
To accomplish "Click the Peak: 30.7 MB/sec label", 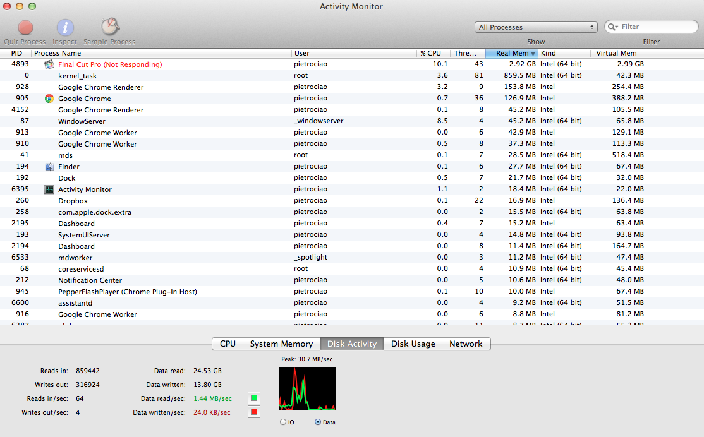I will tap(307, 359).
